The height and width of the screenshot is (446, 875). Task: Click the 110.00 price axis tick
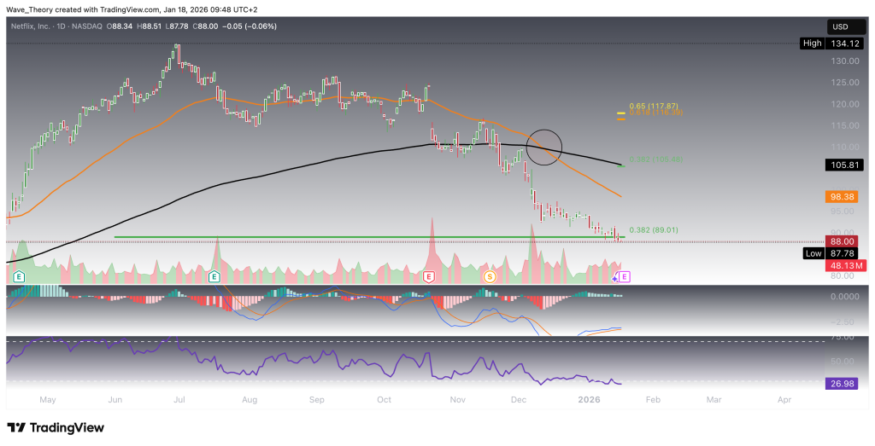click(847, 147)
